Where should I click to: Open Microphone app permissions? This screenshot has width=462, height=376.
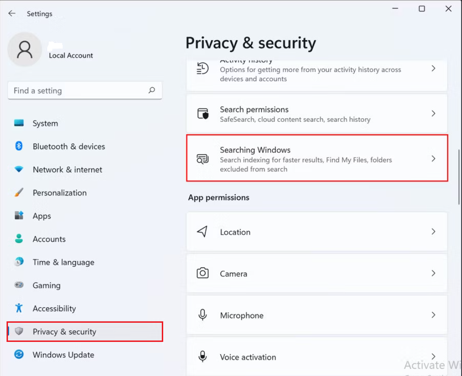(x=317, y=315)
